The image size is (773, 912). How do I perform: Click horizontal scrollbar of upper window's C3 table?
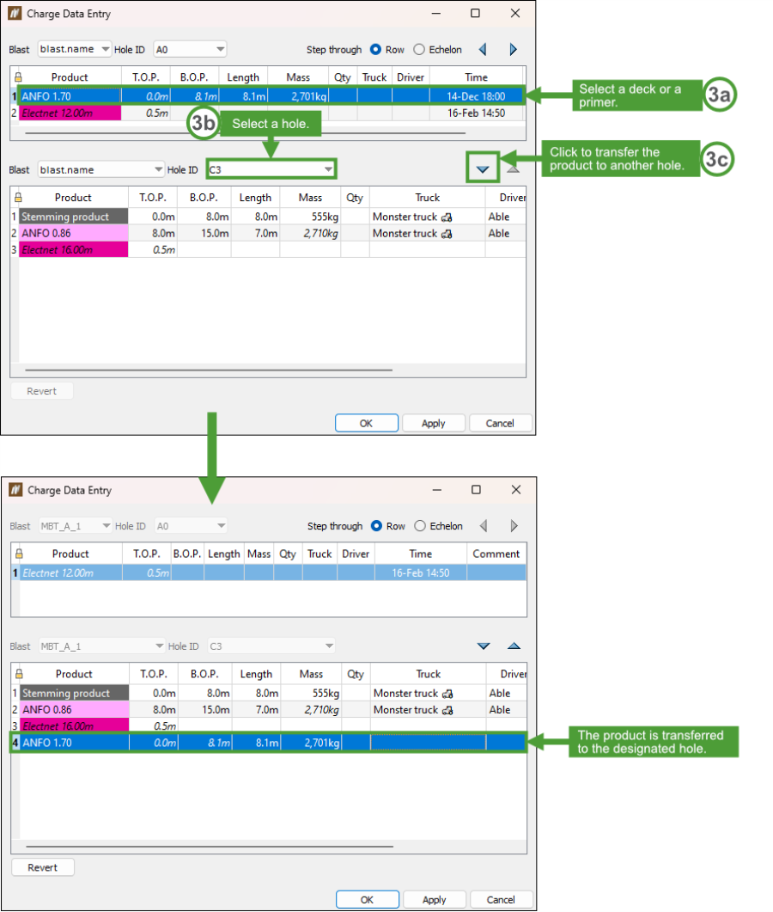click(x=209, y=370)
